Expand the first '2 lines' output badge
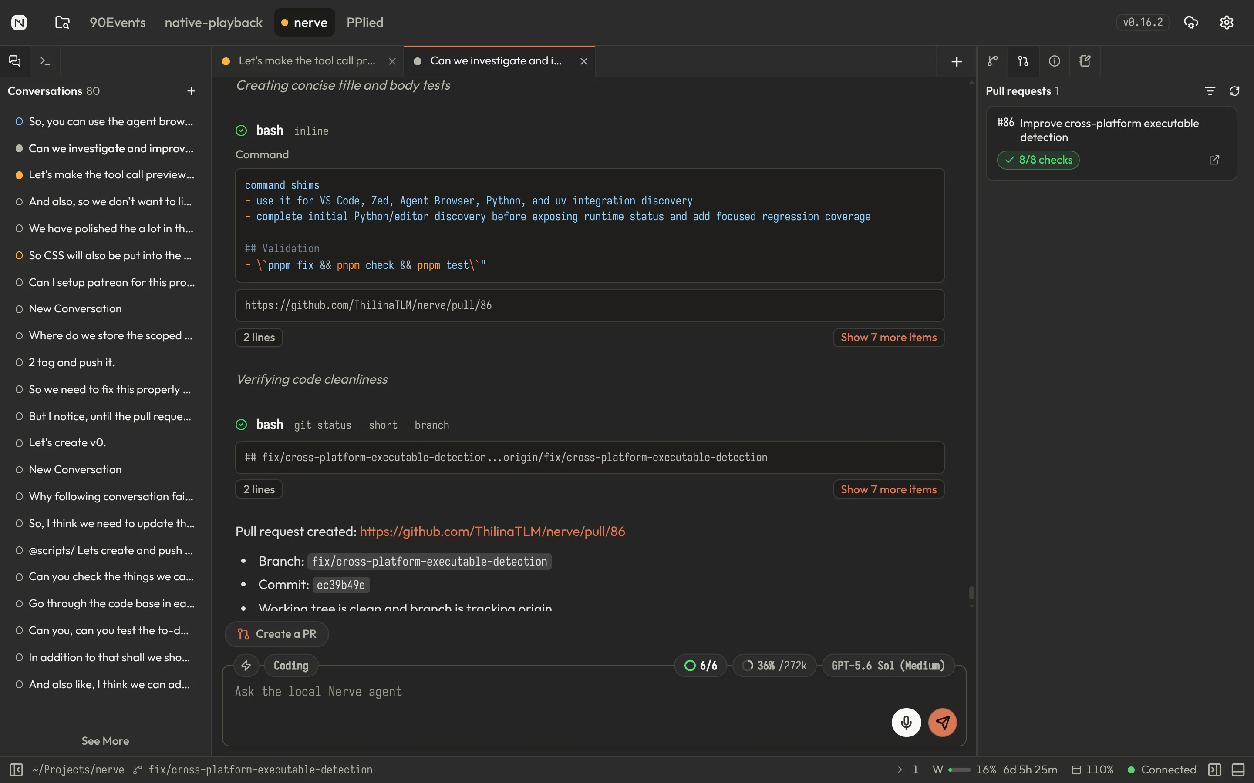 [x=259, y=338]
